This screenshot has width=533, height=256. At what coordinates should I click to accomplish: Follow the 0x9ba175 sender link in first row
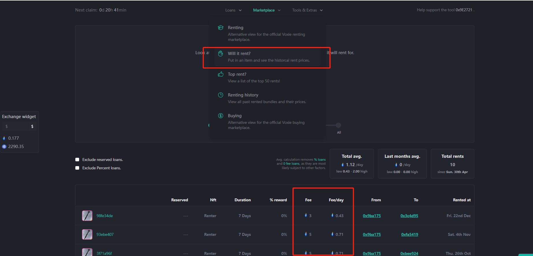point(372,216)
